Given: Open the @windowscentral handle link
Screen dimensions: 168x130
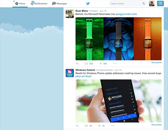Looking at the screenshot, I should 104,70.
